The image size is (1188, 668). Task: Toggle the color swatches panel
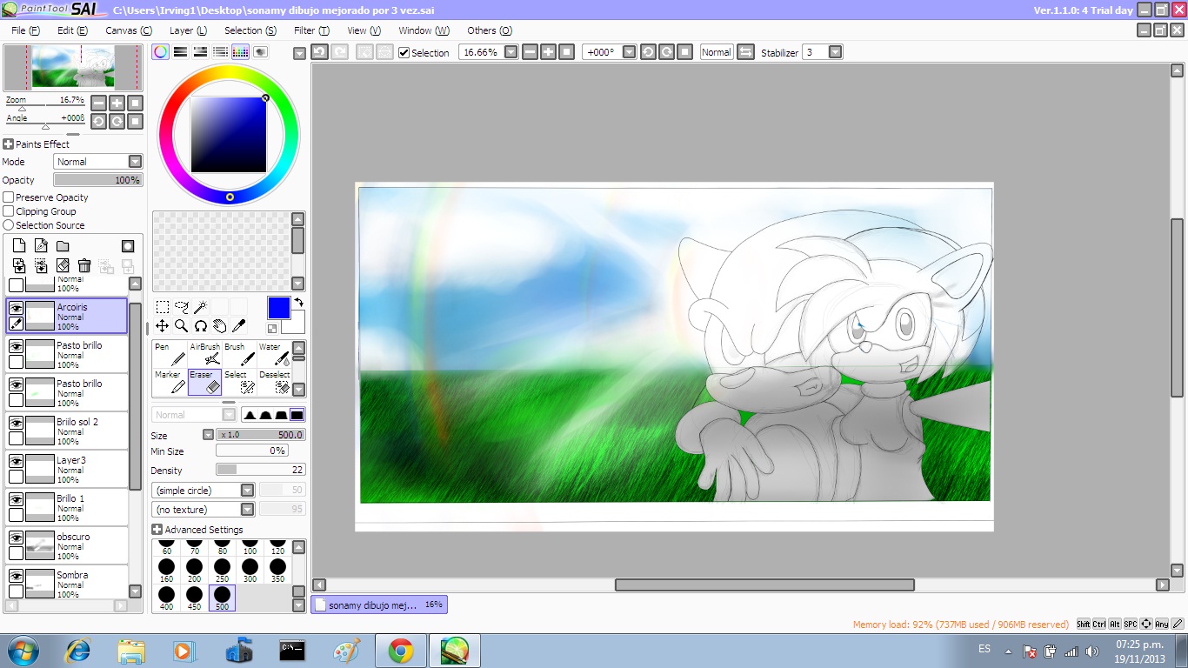click(241, 52)
